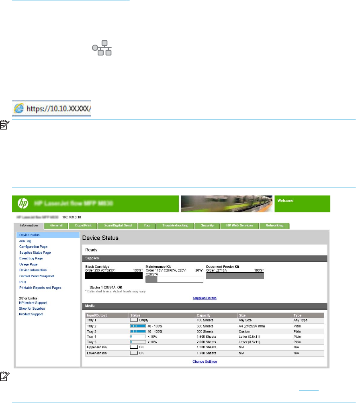Click the 192.168.0.10 address text

click(x=72, y=218)
